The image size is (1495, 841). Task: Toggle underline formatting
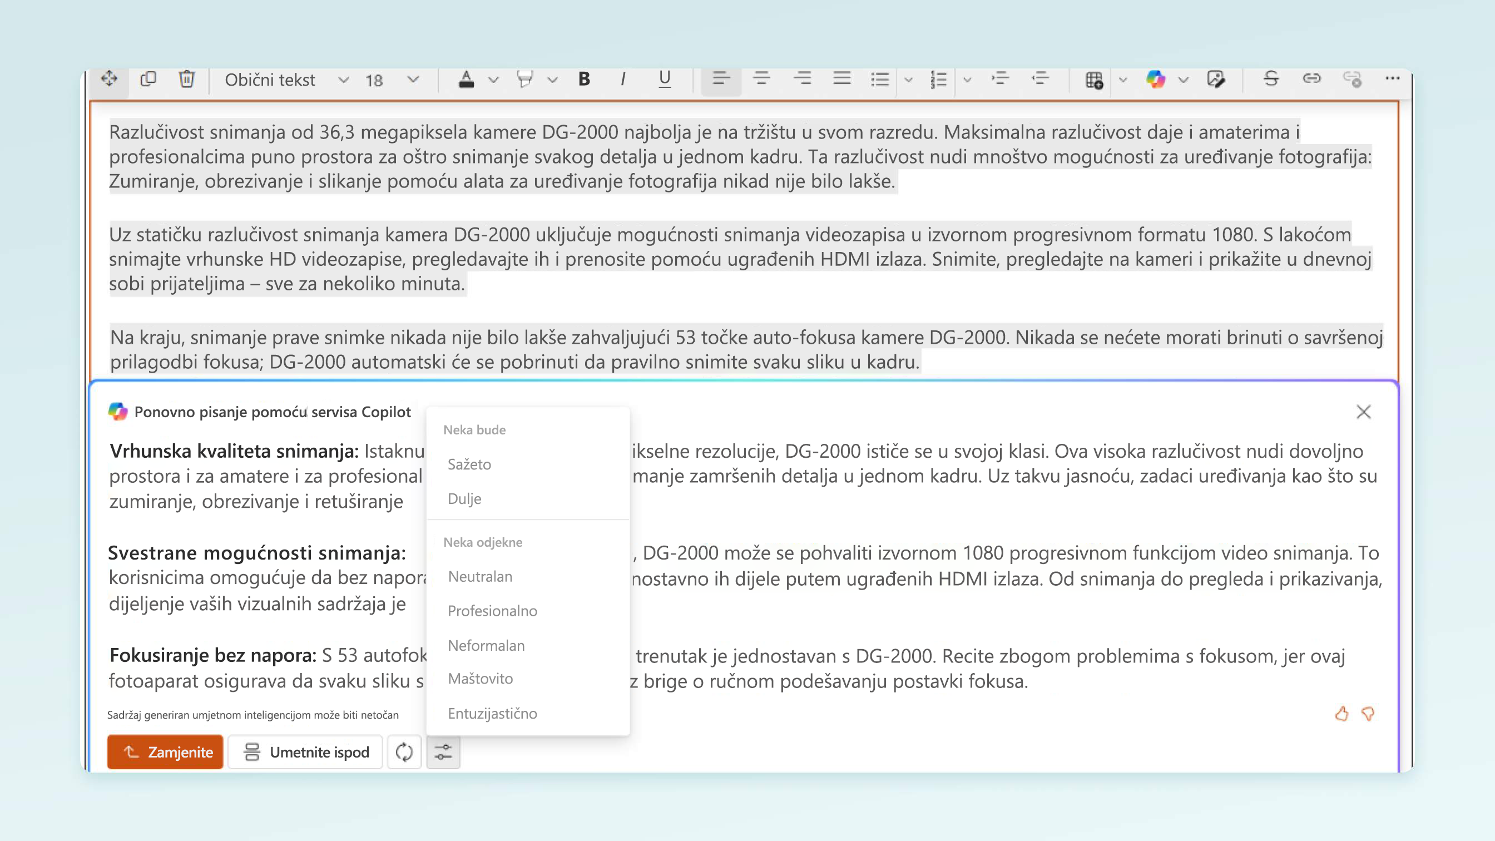pos(665,79)
